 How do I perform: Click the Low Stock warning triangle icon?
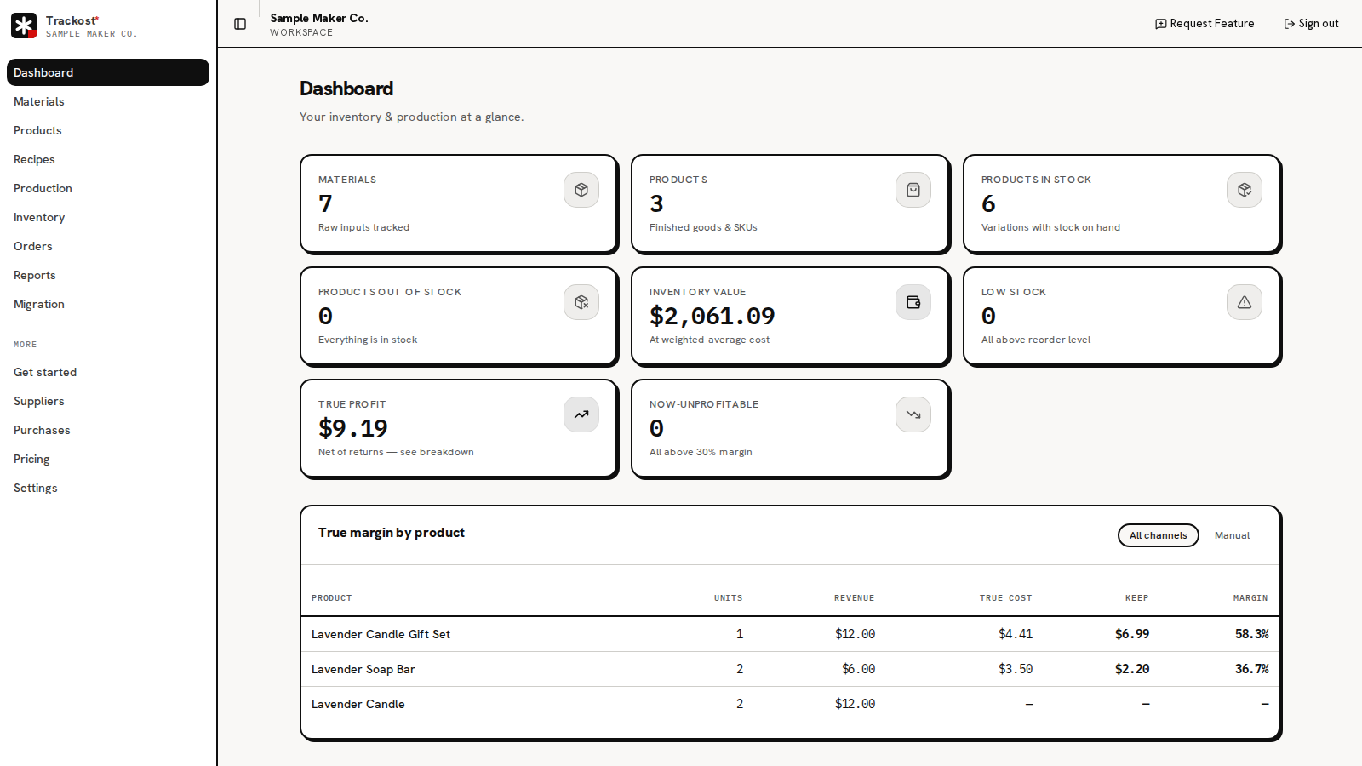coord(1245,302)
